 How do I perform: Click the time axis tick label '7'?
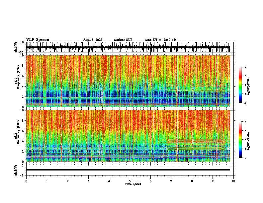pos(171,181)
